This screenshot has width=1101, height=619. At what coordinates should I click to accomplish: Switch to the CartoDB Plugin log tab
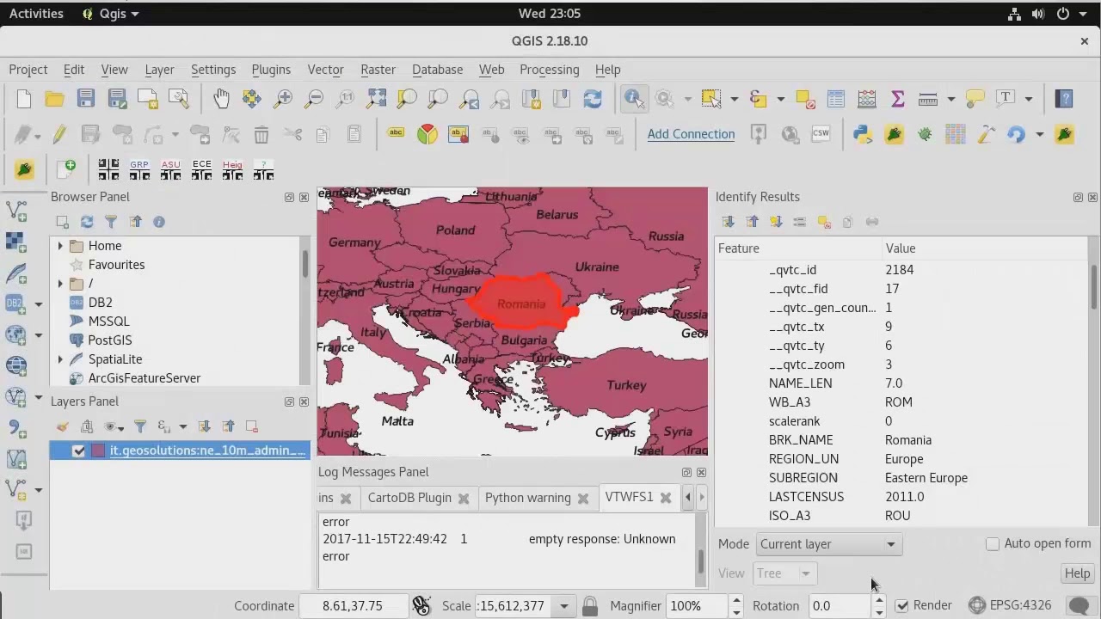[x=409, y=498]
